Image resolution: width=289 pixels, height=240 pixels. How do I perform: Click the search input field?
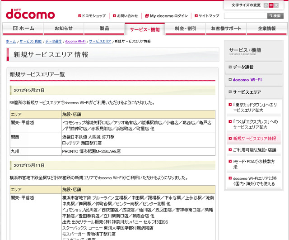pyautogui.click(x=246, y=16)
